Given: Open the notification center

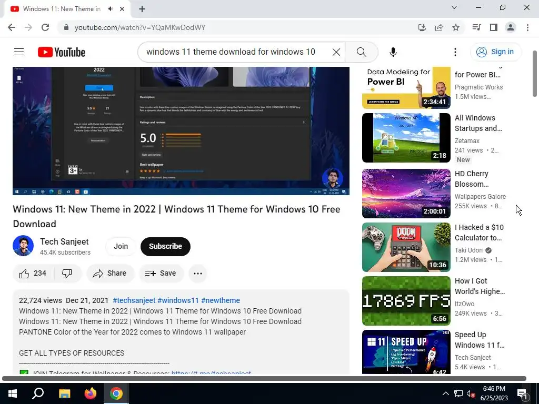Looking at the screenshot, I should tap(522, 393).
